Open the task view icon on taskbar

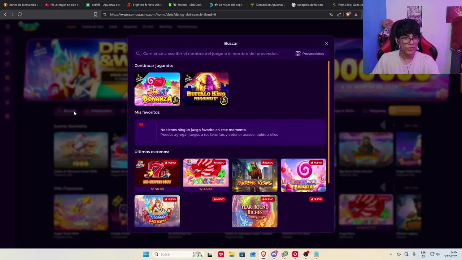(210, 254)
